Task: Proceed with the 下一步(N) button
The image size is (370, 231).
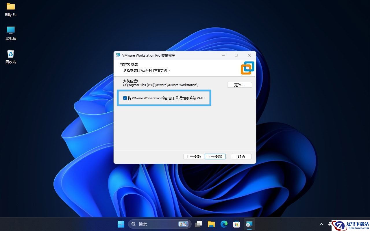Action: tap(215, 157)
